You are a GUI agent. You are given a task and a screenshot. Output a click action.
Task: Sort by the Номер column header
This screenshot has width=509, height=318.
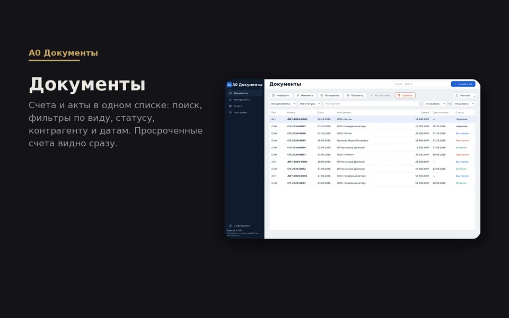coord(291,112)
